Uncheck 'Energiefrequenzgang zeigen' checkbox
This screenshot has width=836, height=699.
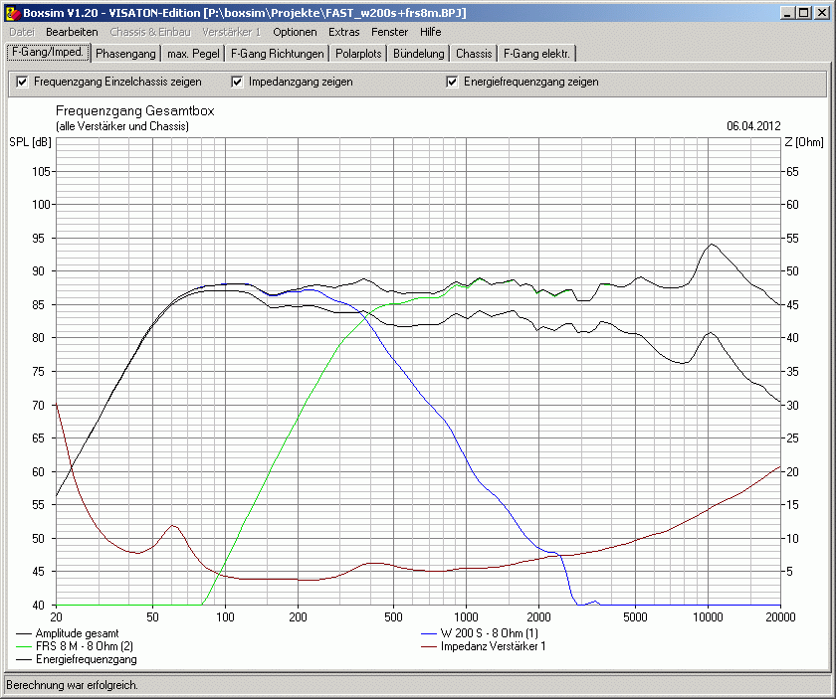[x=452, y=82]
